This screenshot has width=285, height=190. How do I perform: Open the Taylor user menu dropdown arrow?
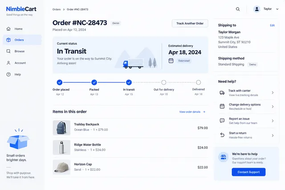click(277, 9)
